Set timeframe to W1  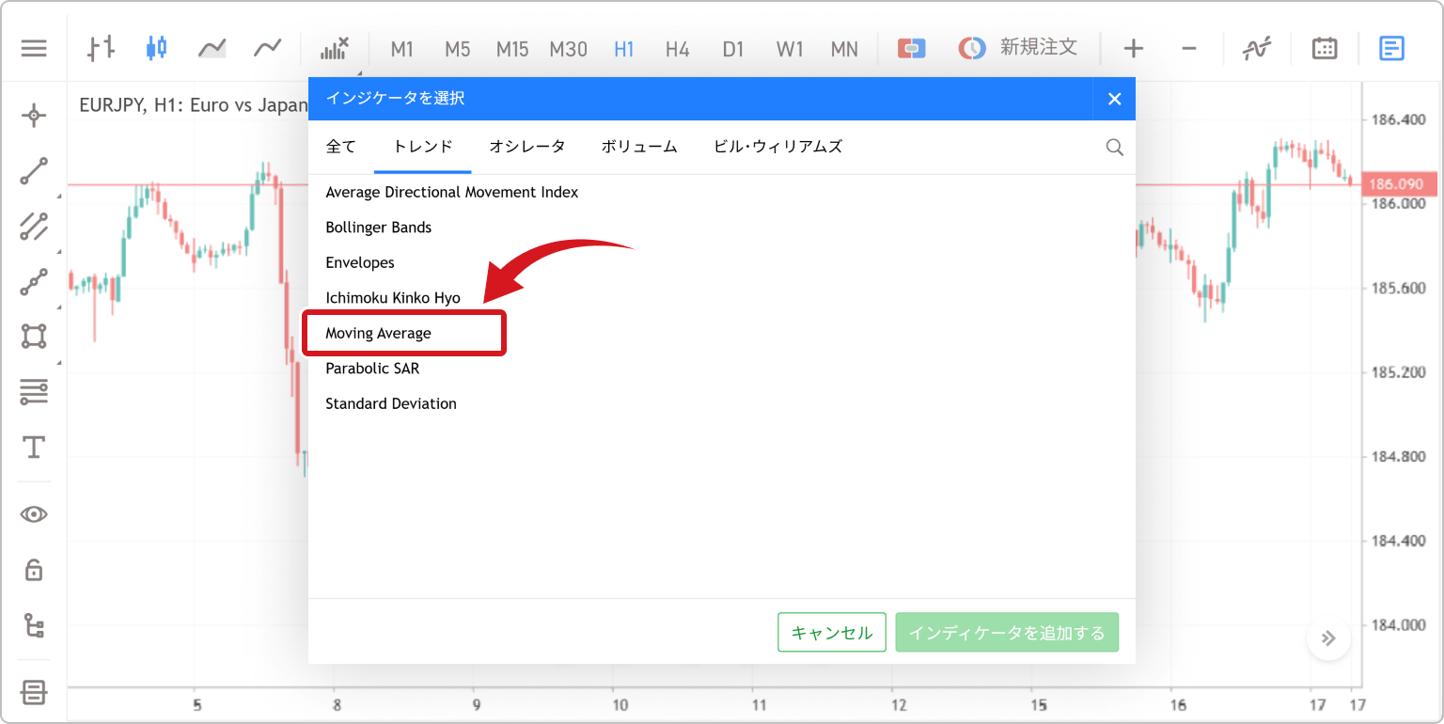pyautogui.click(x=790, y=49)
